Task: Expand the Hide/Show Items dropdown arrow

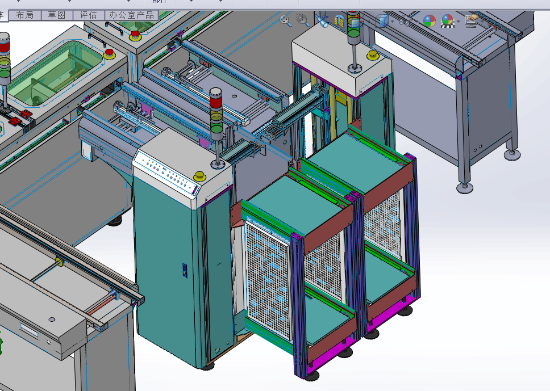Action: point(416,22)
